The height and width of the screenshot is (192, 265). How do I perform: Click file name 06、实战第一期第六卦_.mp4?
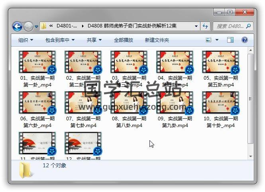(37, 122)
